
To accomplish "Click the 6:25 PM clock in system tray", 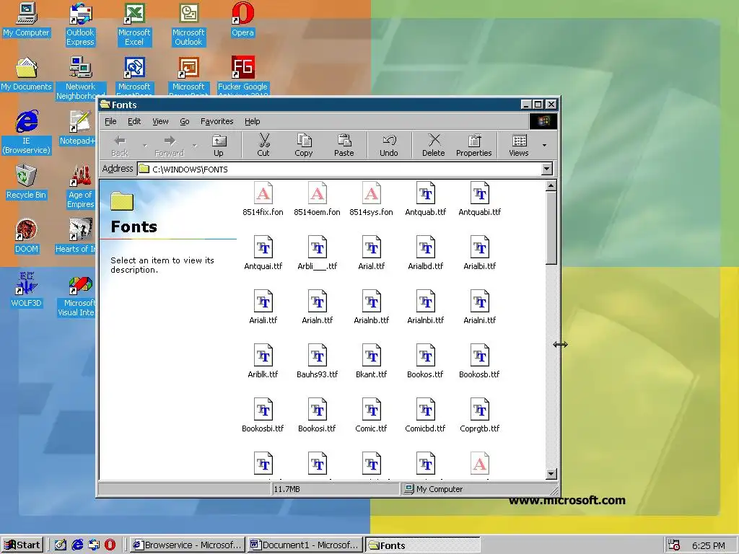I will coord(709,545).
